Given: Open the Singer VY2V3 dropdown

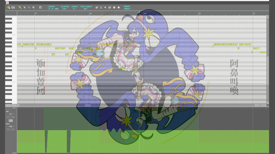Looking at the screenshot, I should click(x=127, y=9).
